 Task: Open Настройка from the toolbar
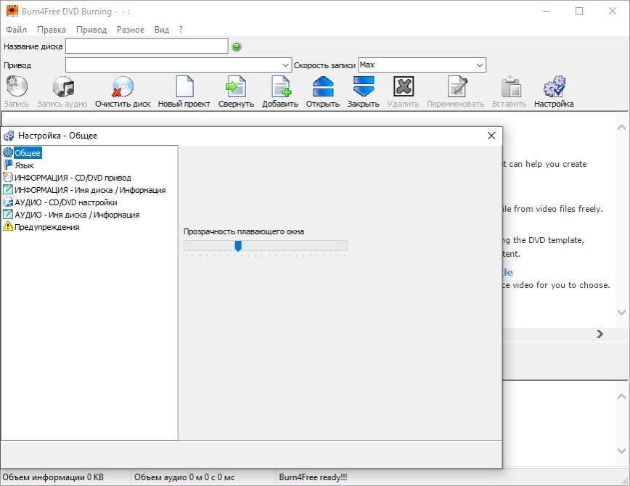555,87
